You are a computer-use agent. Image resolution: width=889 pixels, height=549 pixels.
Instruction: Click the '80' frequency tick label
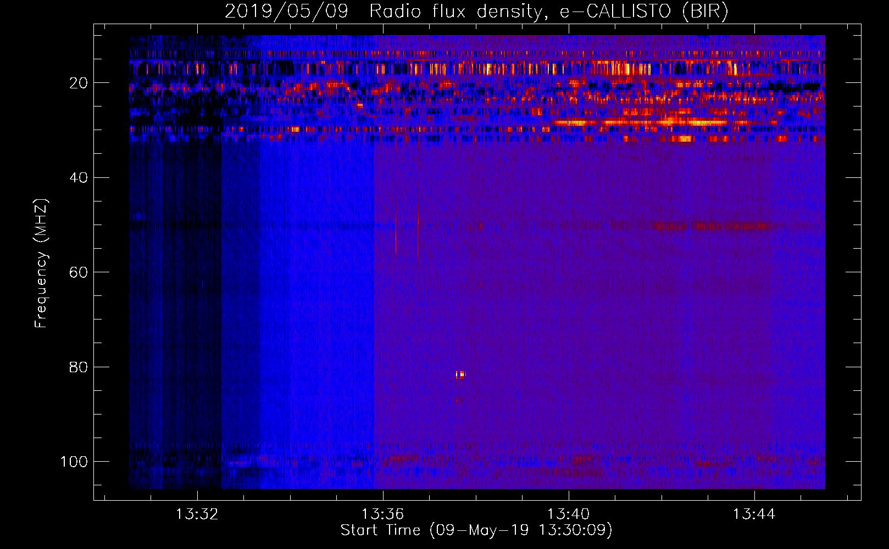coord(79,367)
